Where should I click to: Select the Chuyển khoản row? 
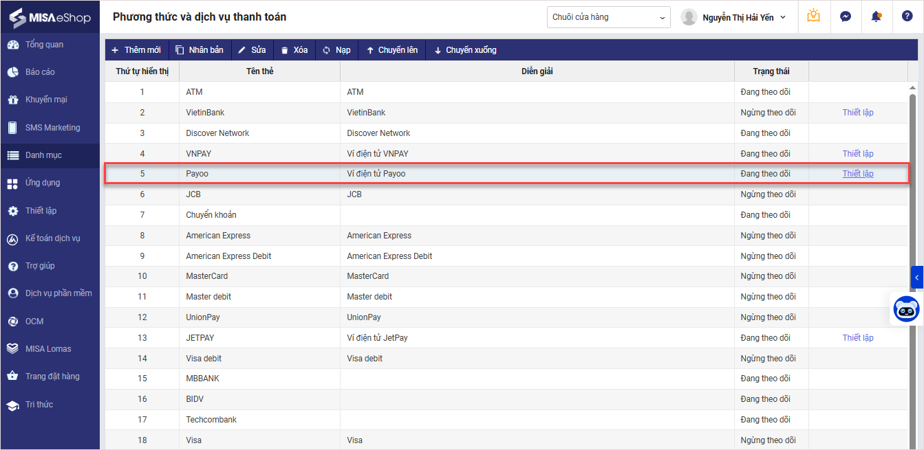pyautogui.click(x=506, y=215)
